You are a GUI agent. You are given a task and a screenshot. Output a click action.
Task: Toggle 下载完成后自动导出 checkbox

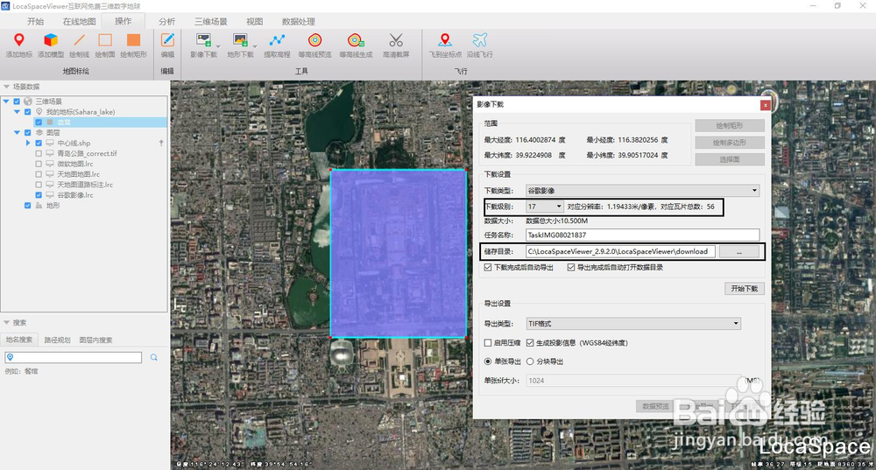point(488,267)
